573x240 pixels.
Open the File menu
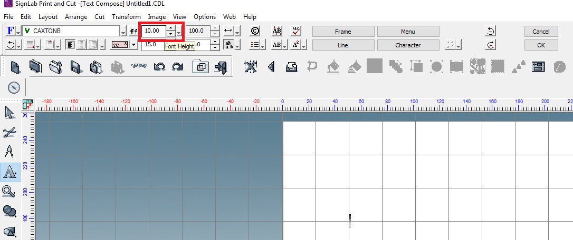pos(8,17)
